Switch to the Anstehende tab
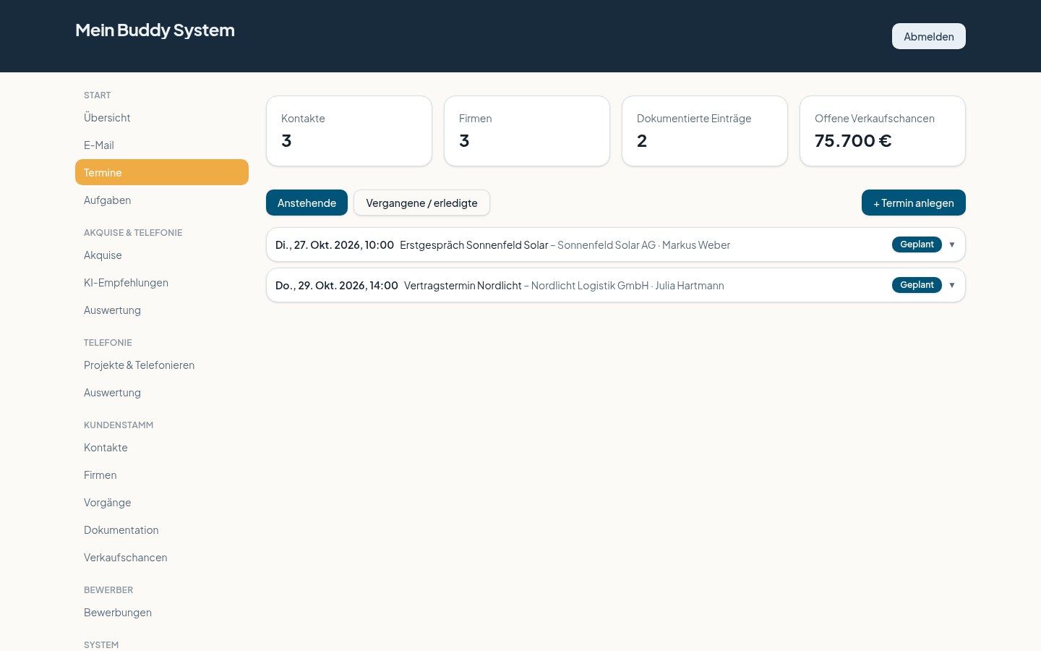This screenshot has width=1041, height=651. 307,203
